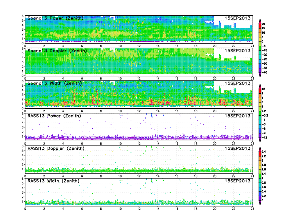Click the "1.6" label on the bottom colorbar
The width and height of the screenshot is (290, 224).
point(264,169)
